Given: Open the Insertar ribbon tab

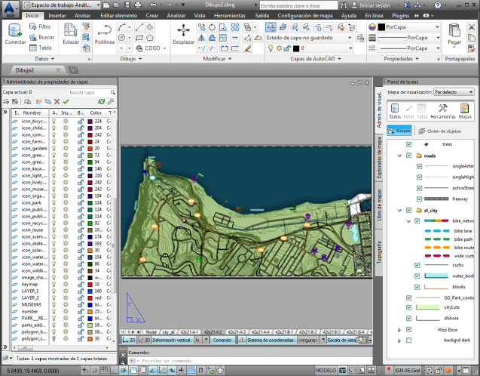Looking at the screenshot, I should click(x=57, y=15).
